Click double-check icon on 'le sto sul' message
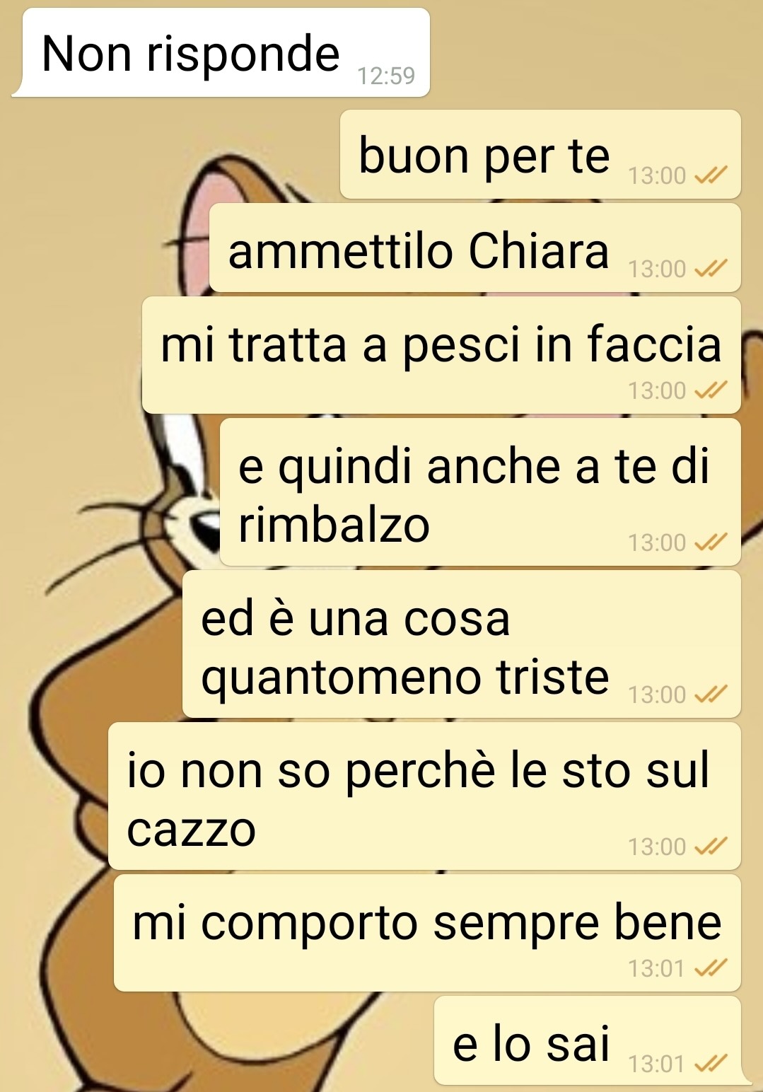The image size is (763, 1092). [x=711, y=847]
